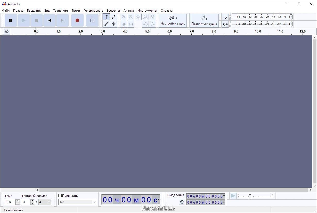This screenshot has height=213, width=317.
Task: Click the Selection I-beam tool
Action: pyautogui.click(x=107, y=17)
